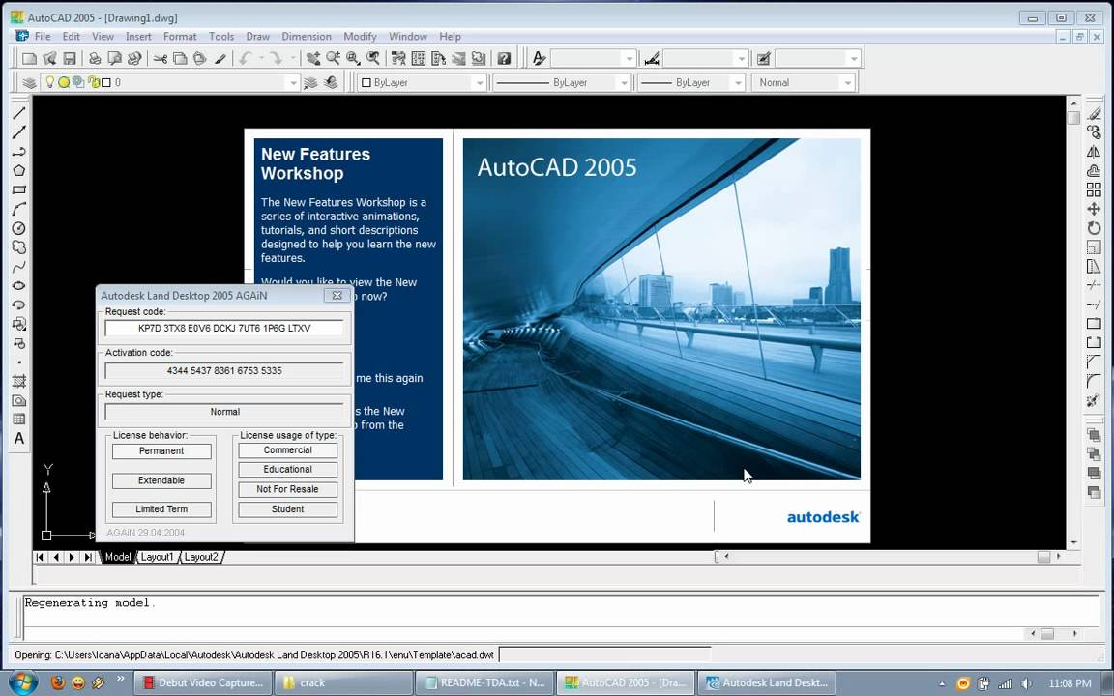Image resolution: width=1114 pixels, height=696 pixels.
Task: Switch to the Layout2 tab
Action: [201, 557]
